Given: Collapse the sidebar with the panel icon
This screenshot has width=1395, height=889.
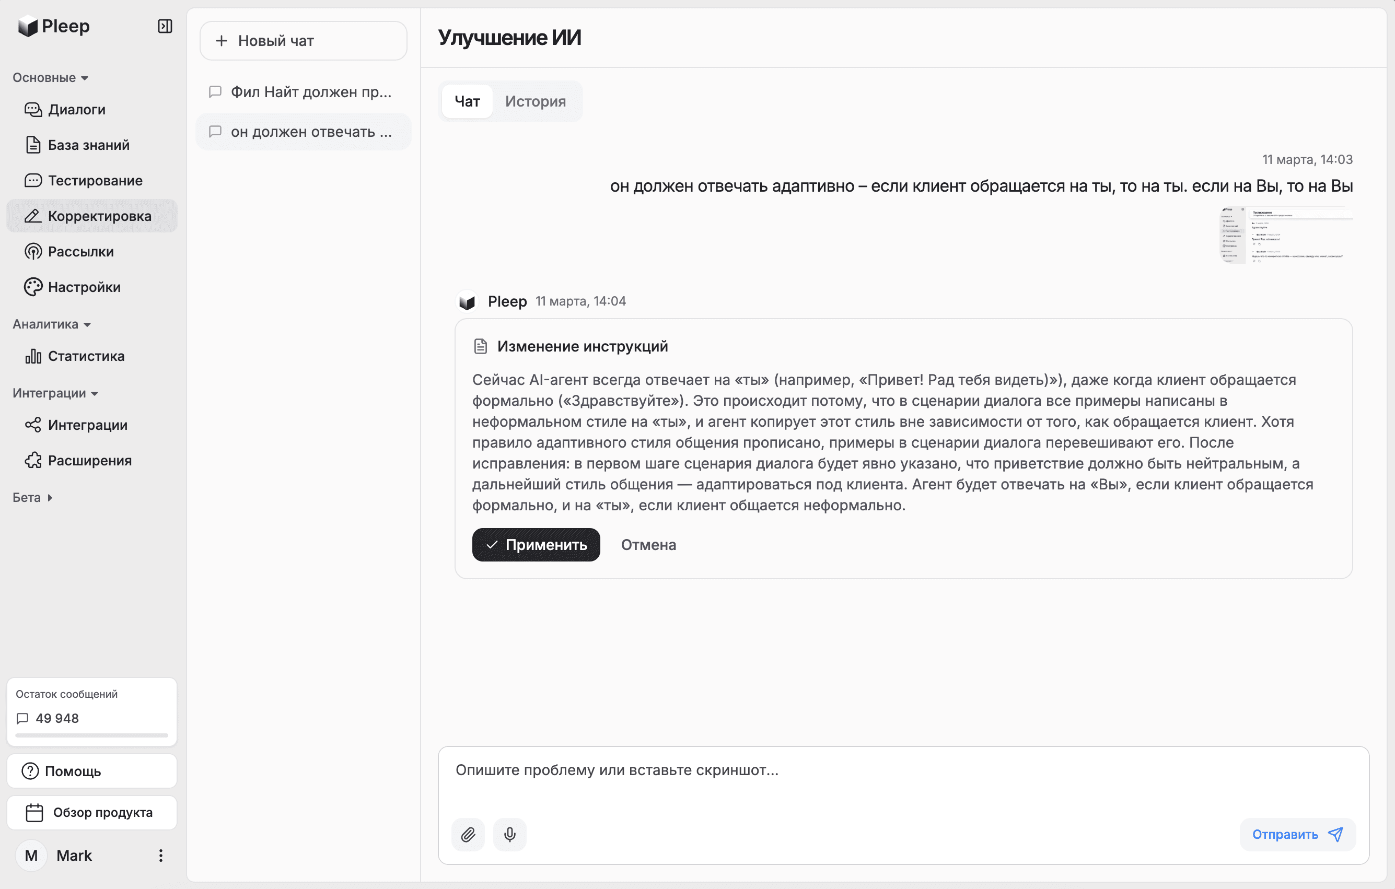Looking at the screenshot, I should (x=165, y=26).
